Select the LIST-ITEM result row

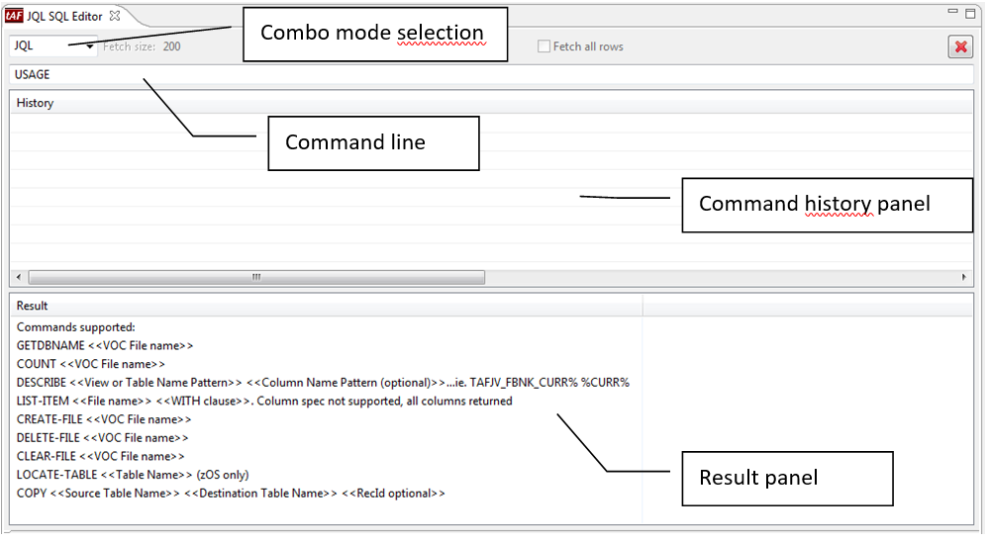(x=264, y=401)
